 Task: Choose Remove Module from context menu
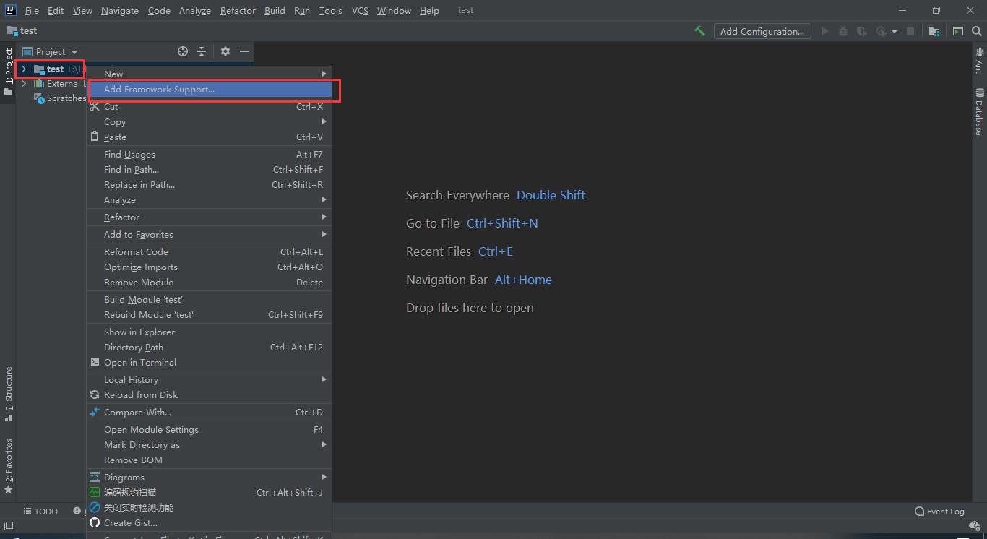tap(209, 282)
